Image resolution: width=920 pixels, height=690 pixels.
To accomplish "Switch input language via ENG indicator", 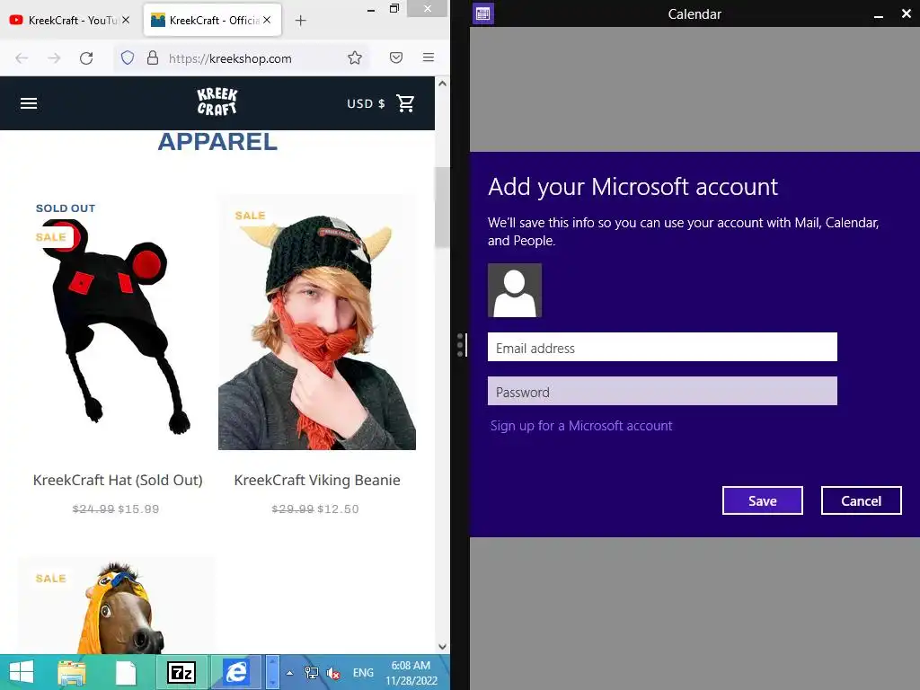I will tap(363, 673).
